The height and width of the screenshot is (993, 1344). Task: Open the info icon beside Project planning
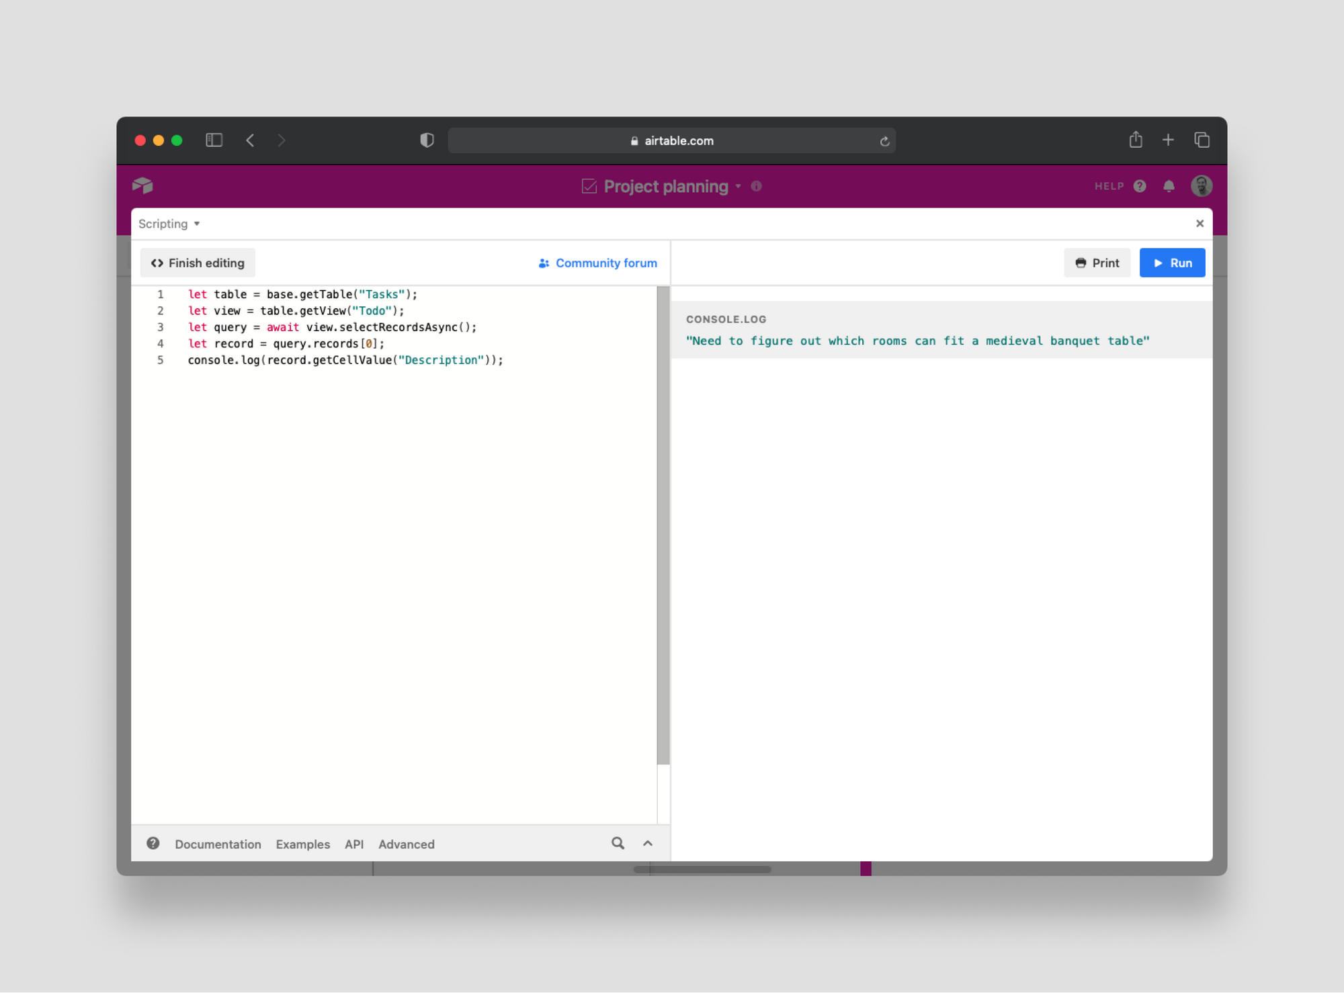point(755,187)
